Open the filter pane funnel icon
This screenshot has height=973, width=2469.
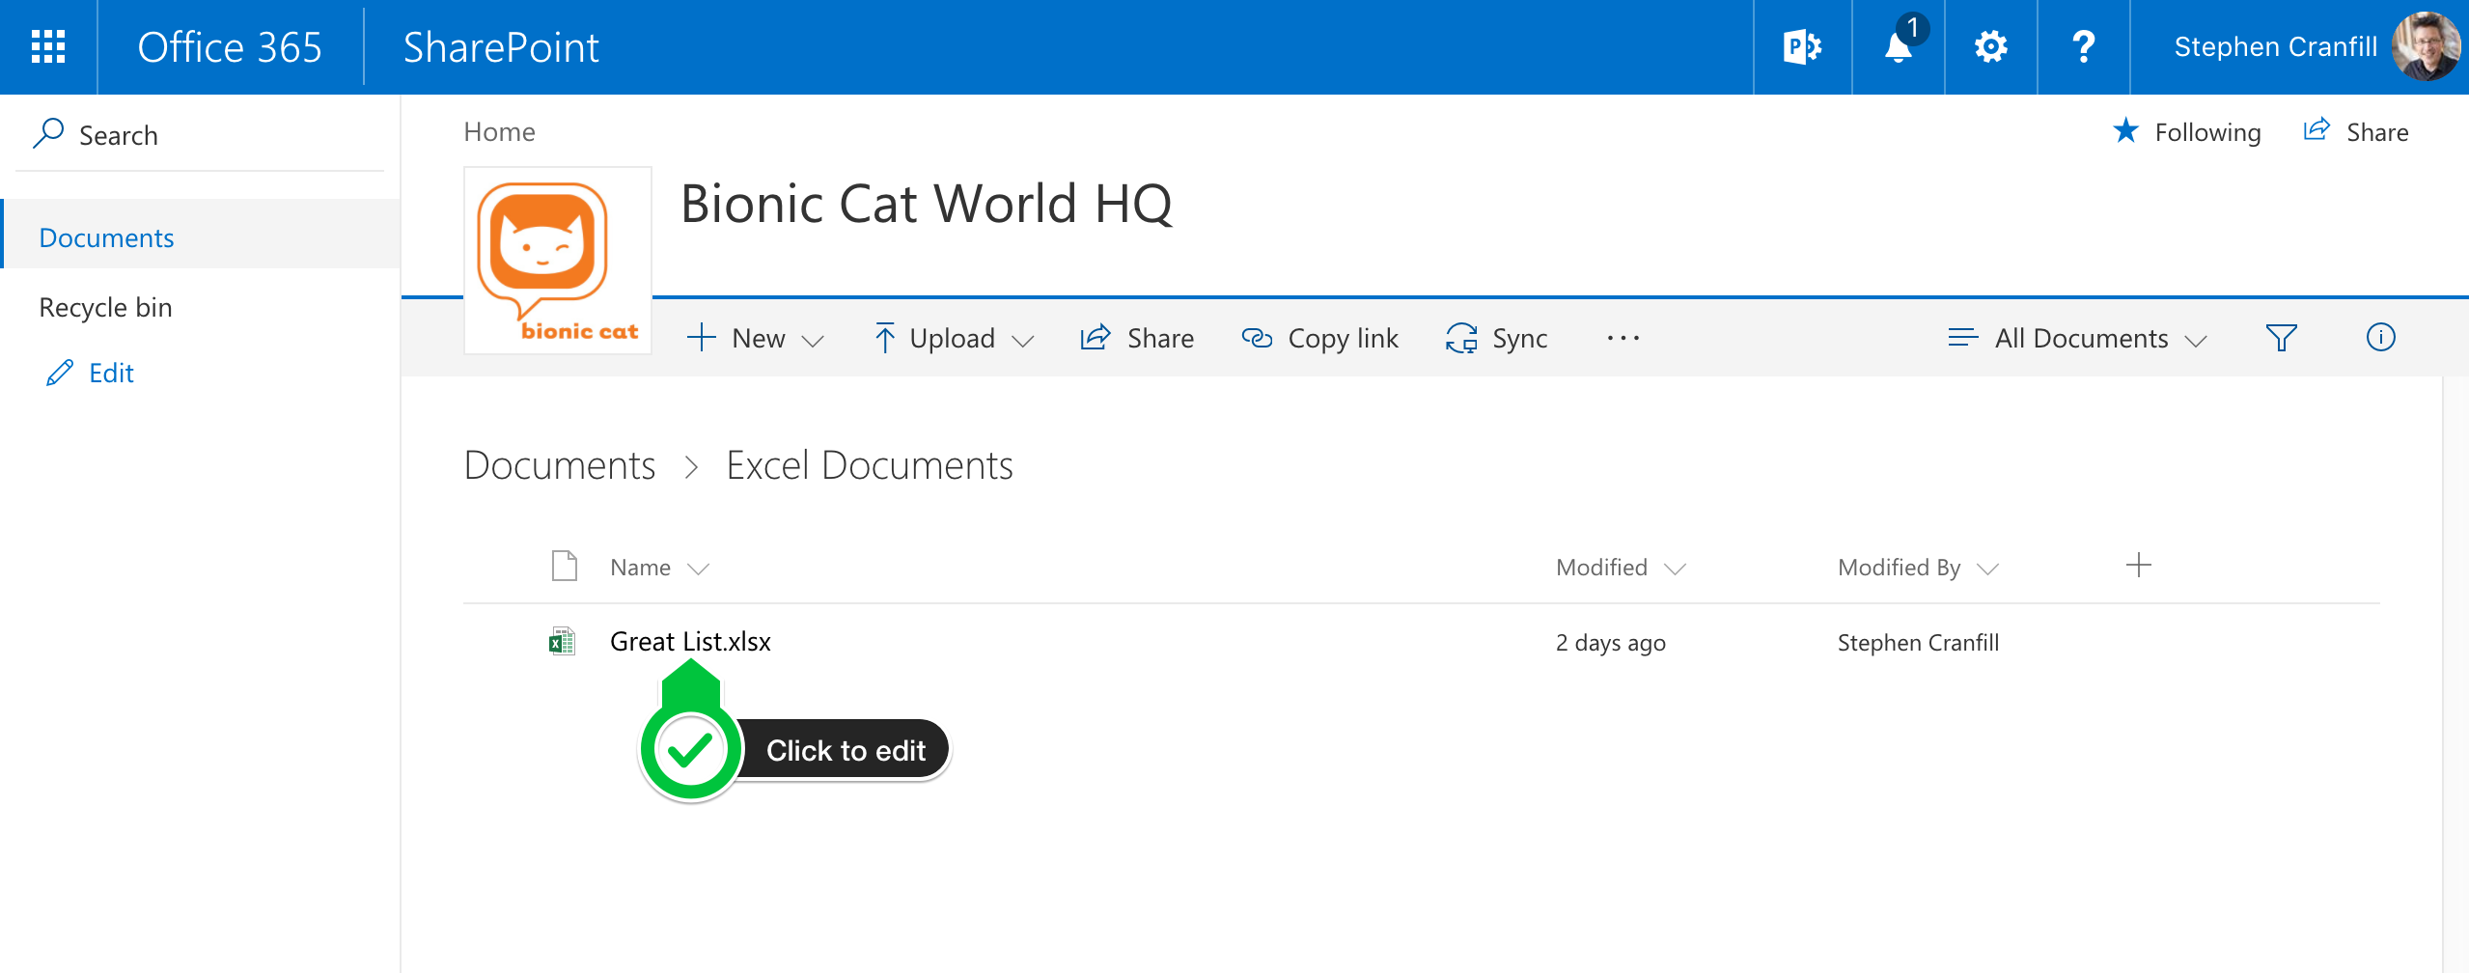pos(2281,338)
